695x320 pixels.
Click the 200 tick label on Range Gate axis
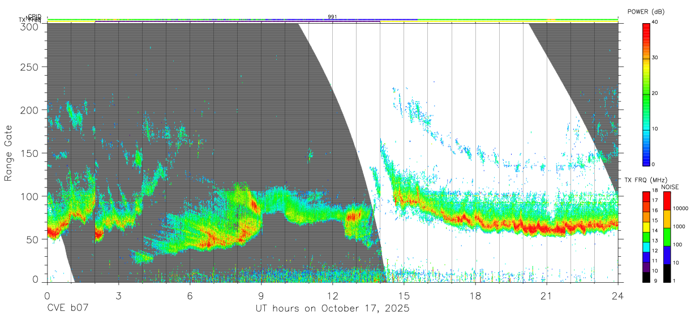pyautogui.click(x=31, y=110)
